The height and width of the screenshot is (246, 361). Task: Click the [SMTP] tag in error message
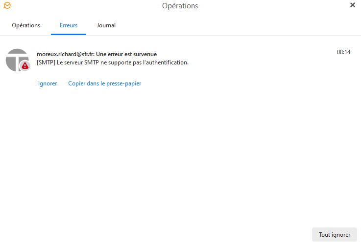(x=46, y=62)
